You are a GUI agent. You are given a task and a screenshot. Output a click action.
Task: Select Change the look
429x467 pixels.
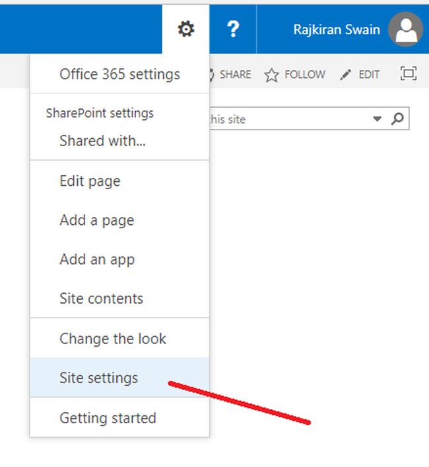coord(119,338)
